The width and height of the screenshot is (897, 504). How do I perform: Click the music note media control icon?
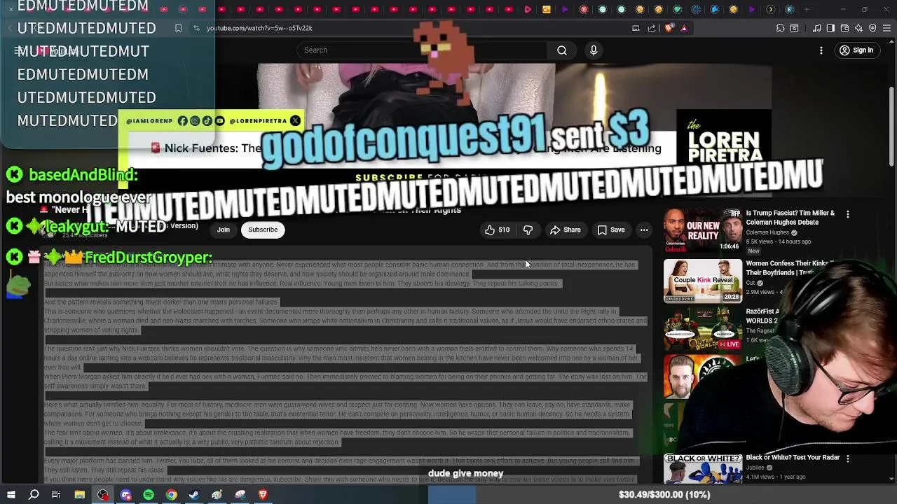click(x=817, y=28)
